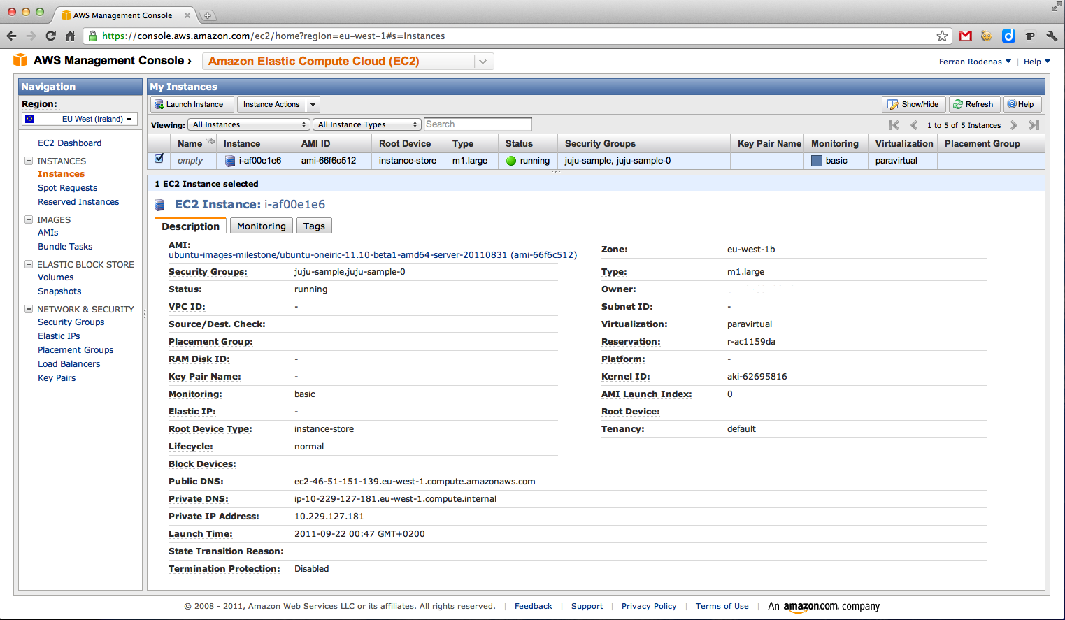Jump to first page of instances
1065x620 pixels.
coord(894,125)
